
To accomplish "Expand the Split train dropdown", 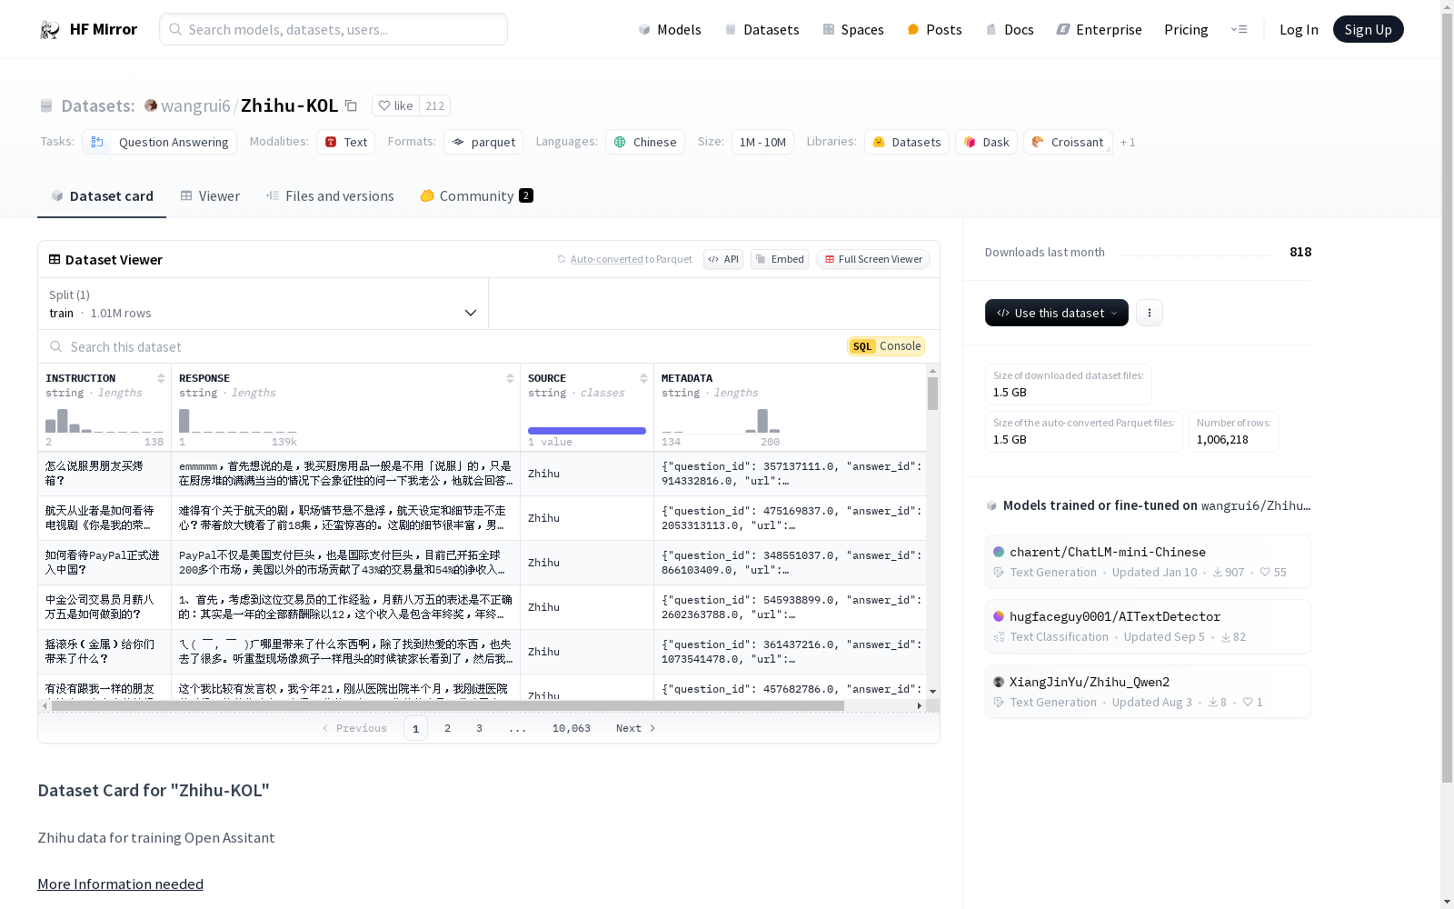I will 263,304.
